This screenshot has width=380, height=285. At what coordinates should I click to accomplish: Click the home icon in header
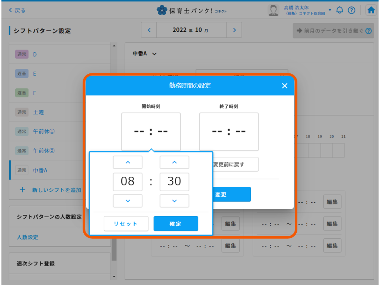pos(371,10)
